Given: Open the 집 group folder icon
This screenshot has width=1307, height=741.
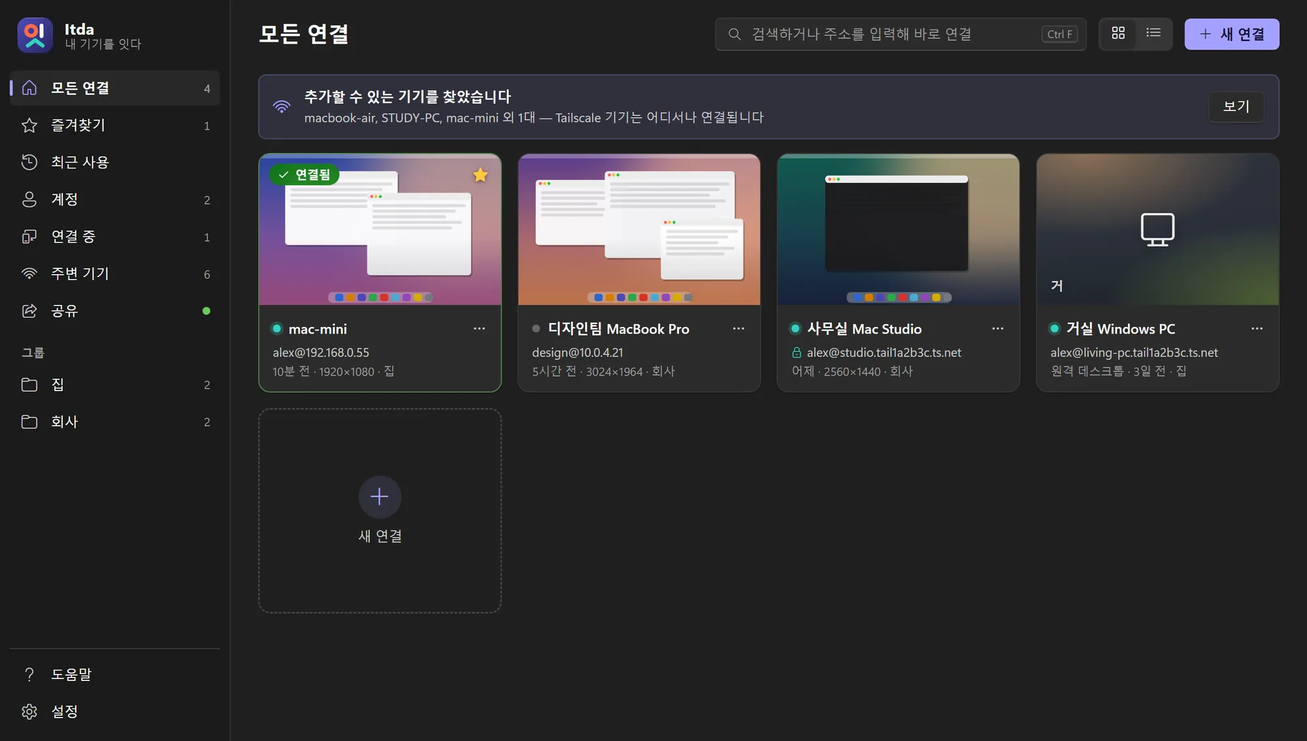Looking at the screenshot, I should click(29, 385).
